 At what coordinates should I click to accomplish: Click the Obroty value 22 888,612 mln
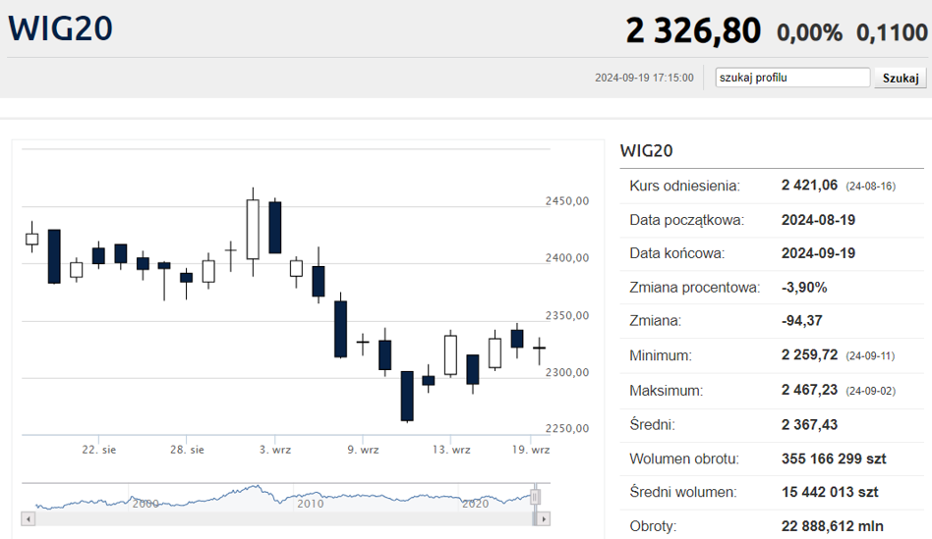(x=832, y=526)
